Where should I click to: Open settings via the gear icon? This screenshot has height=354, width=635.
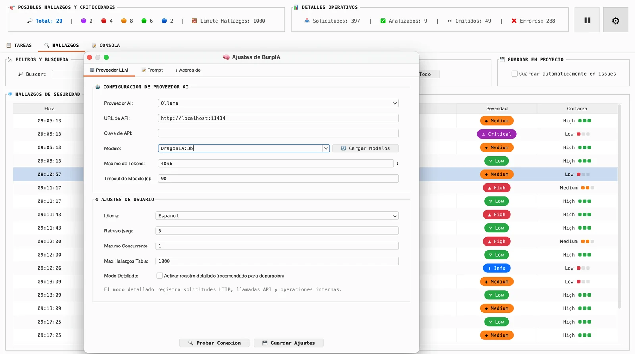click(x=616, y=20)
